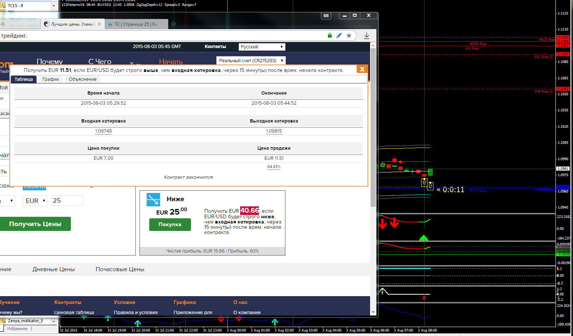This screenshot has height=336, width=573.
Task: Click 'Графики' footer heading
Action: tap(185, 302)
